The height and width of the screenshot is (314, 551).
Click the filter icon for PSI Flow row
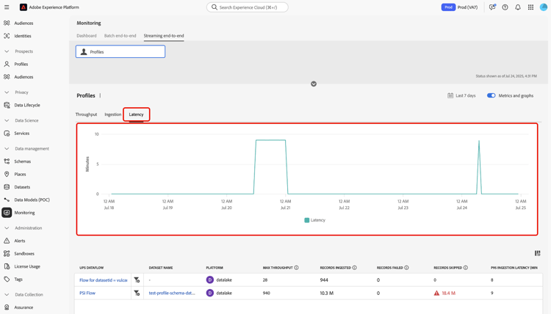137,293
